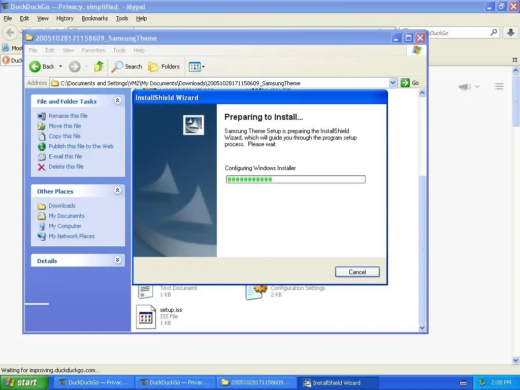This screenshot has height=390, width=520.
Task: Click the Rename this file icon
Action: tap(42, 116)
